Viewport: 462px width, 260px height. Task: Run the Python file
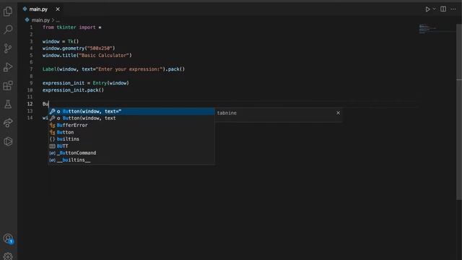(x=427, y=9)
